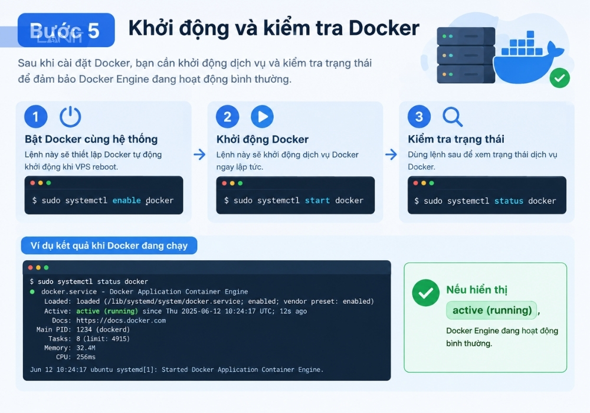Click the large green checkmark beside Nếu hiển thị
The height and width of the screenshot is (413, 590).
pyautogui.click(x=425, y=293)
